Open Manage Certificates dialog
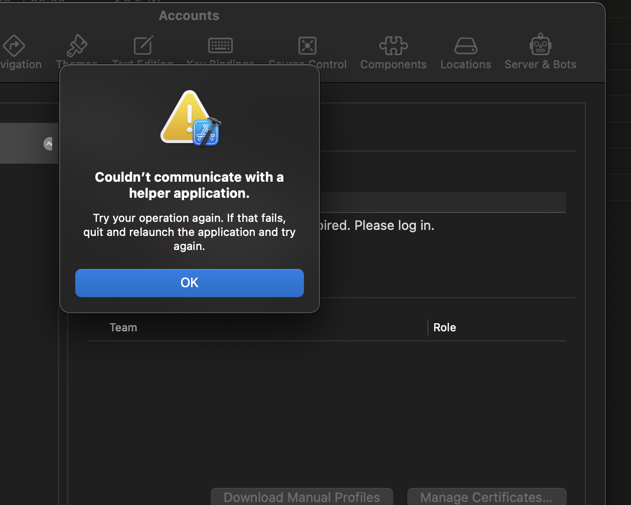631x505 pixels. pos(486,497)
